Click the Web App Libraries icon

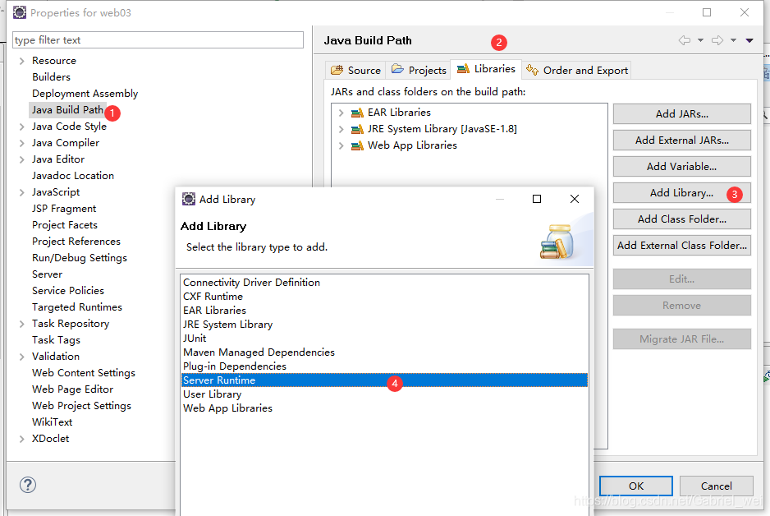coord(357,146)
